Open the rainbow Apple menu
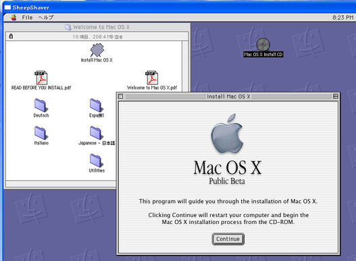Image resolution: width=356 pixels, height=261 pixels. click(14, 18)
